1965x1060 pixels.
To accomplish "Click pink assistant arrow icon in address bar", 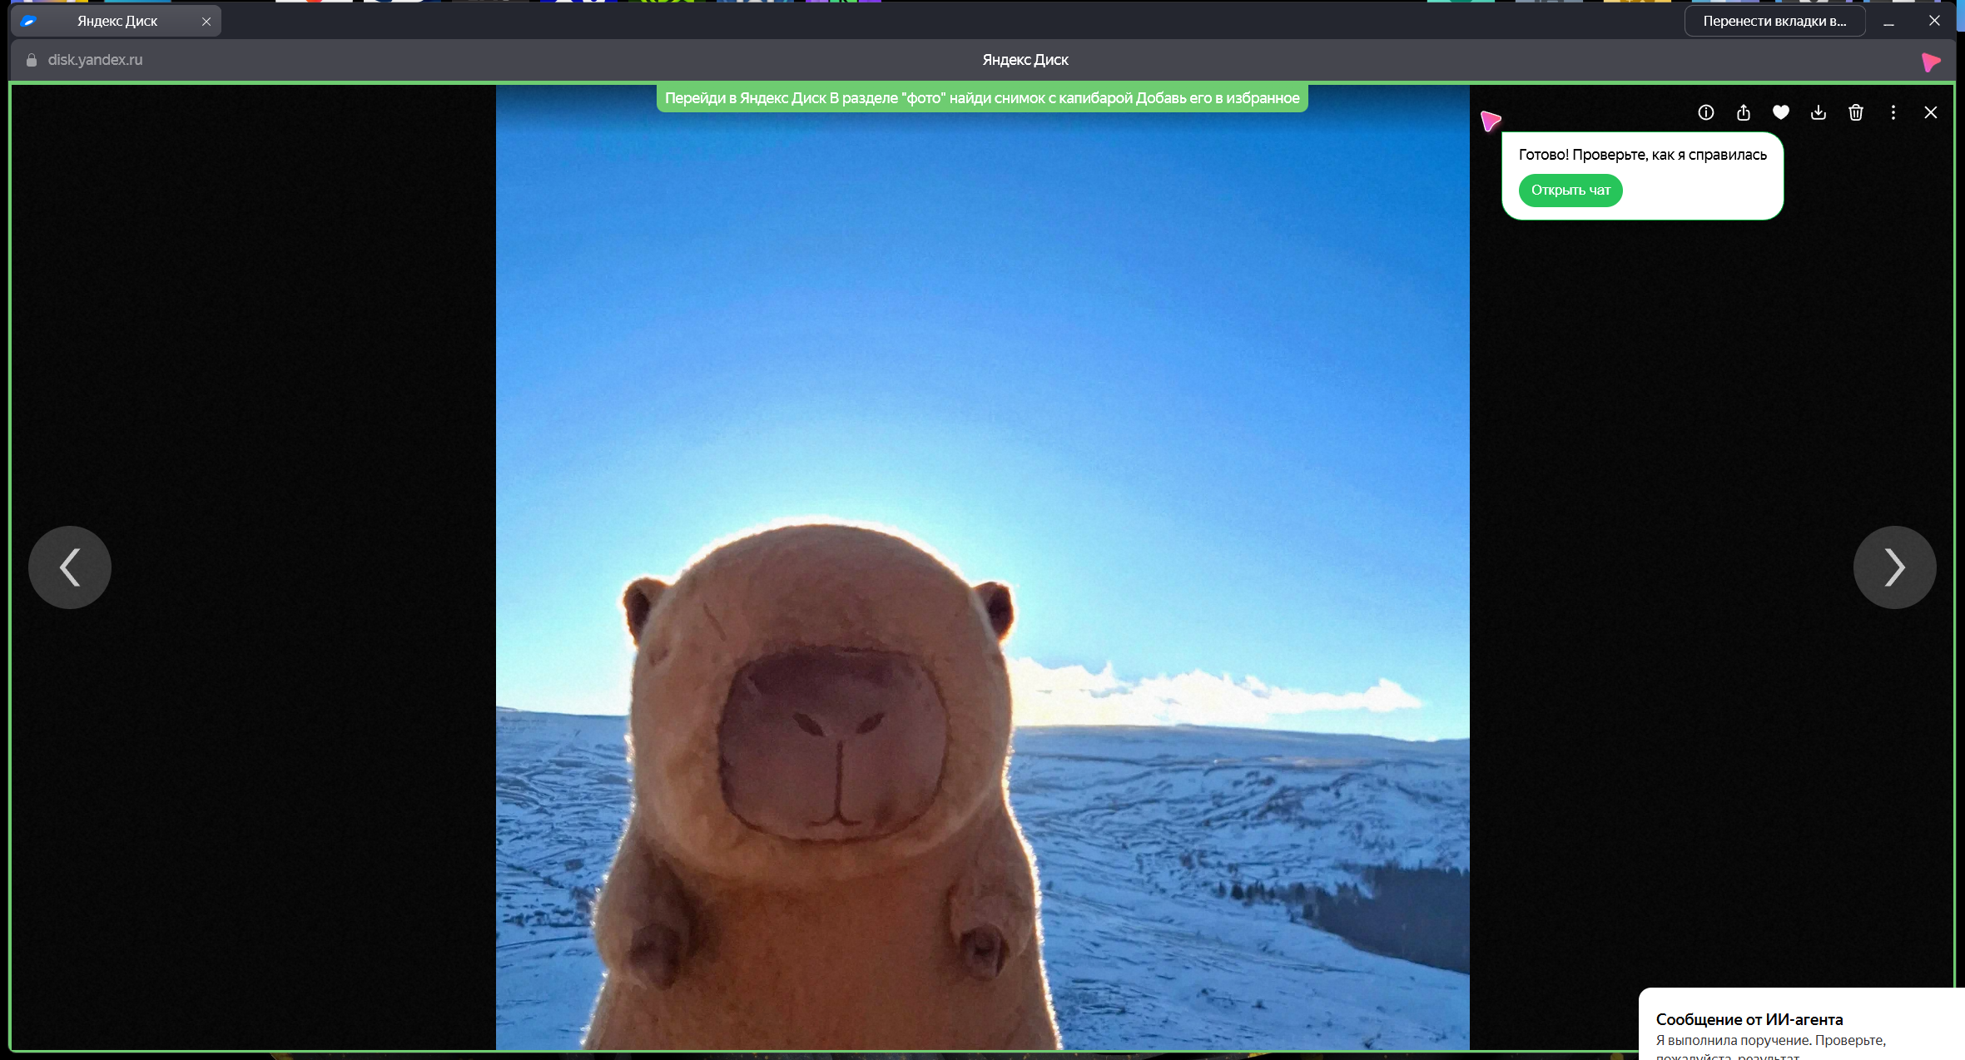I will click(1931, 62).
